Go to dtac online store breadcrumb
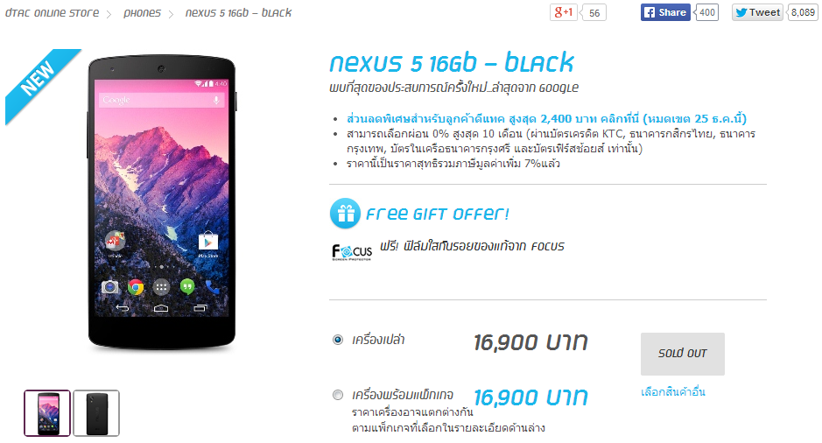 click(x=52, y=12)
